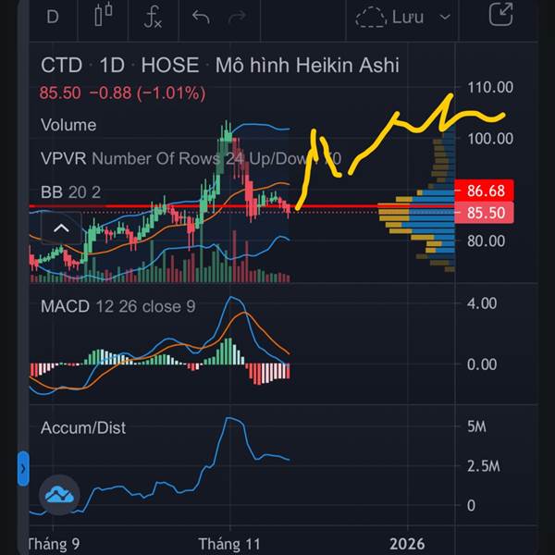Click the 2026 time axis label
Screen dimensions: 555x555
[x=407, y=543]
